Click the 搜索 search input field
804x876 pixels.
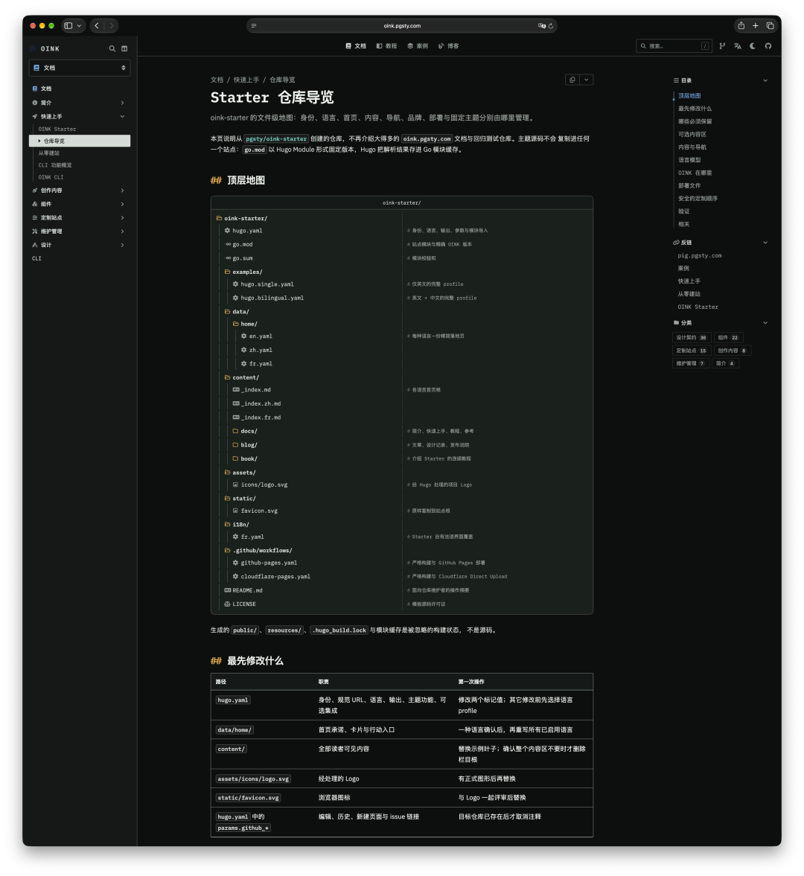[674, 46]
